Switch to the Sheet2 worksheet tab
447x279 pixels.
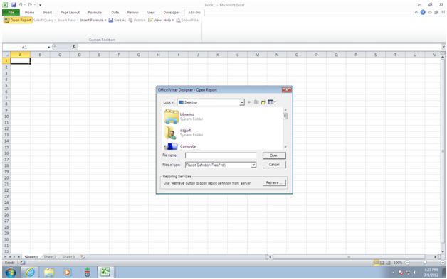click(50, 257)
